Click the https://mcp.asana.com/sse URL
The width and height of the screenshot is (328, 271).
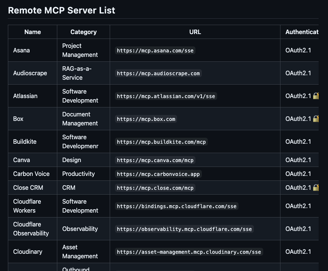point(155,51)
